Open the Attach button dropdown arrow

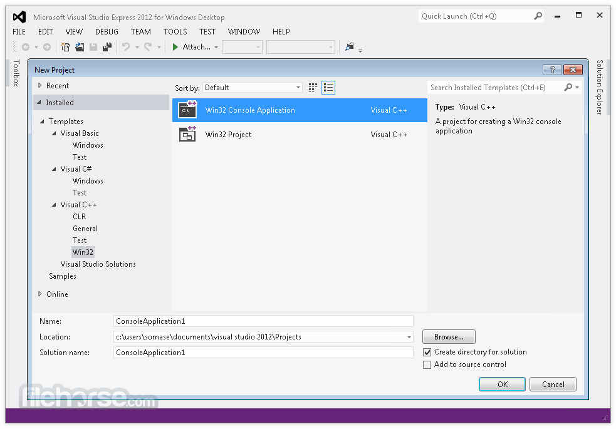[x=216, y=48]
